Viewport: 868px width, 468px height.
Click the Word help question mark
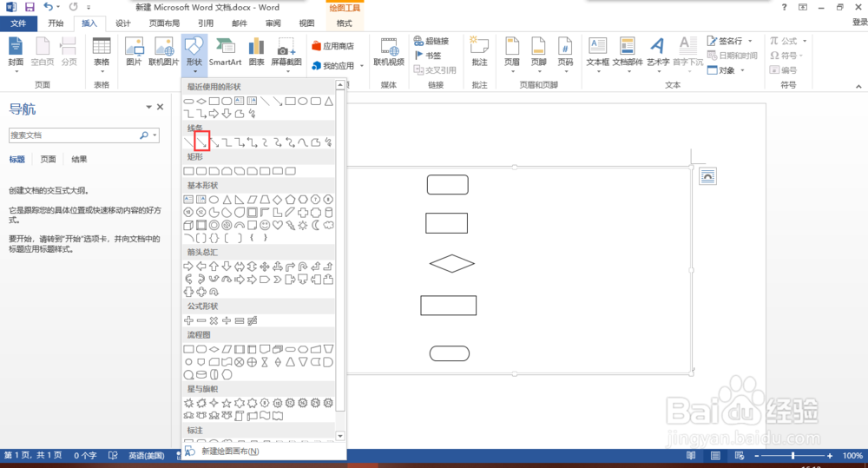(x=784, y=7)
